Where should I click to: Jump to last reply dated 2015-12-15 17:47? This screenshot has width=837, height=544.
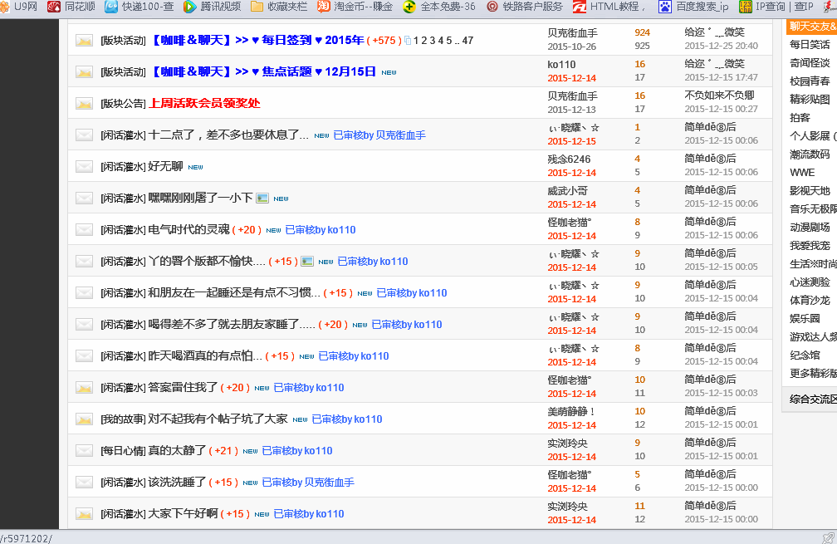click(721, 77)
